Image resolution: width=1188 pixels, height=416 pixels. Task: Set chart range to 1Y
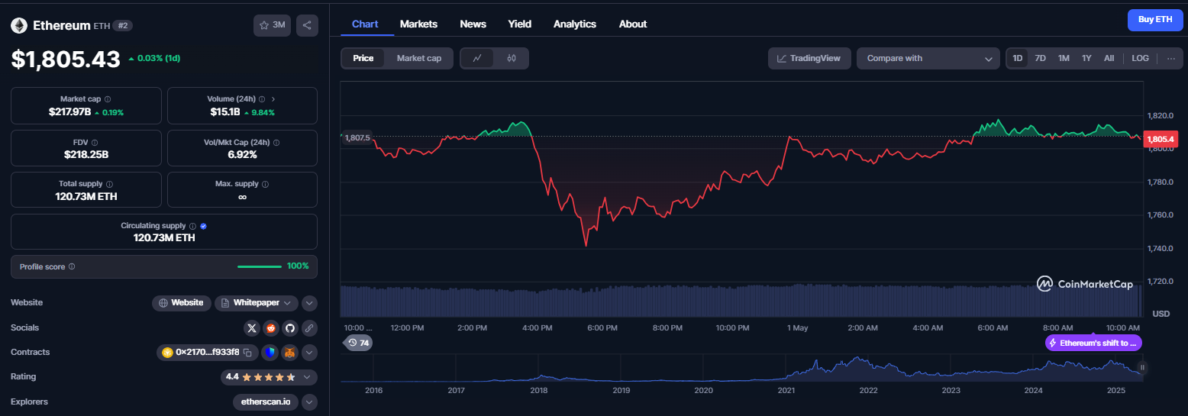[x=1086, y=58]
